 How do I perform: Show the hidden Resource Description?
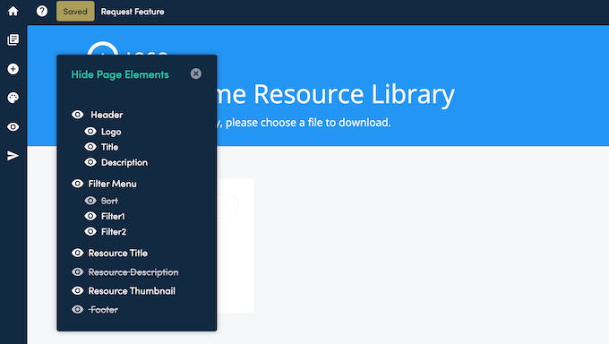pos(78,271)
